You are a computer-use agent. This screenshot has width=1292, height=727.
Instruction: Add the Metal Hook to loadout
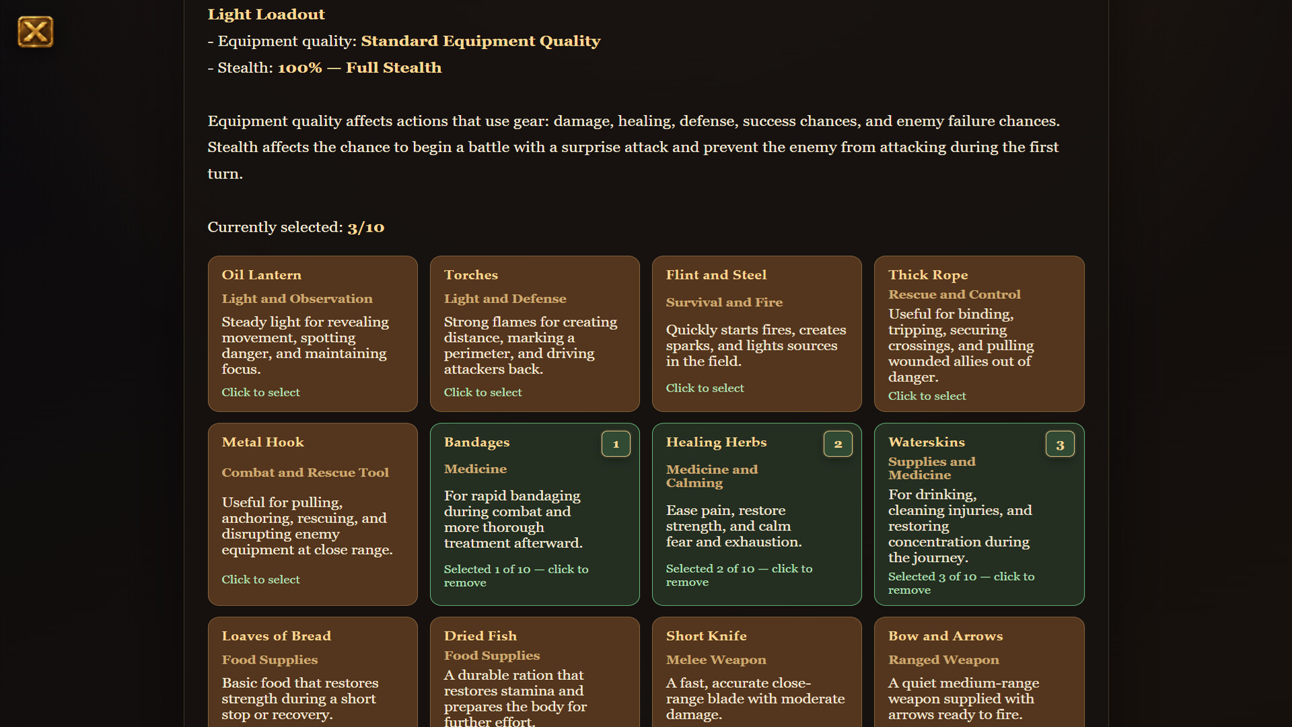tap(312, 514)
